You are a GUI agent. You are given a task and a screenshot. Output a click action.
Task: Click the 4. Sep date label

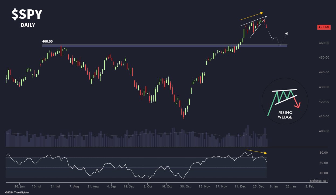(111, 186)
